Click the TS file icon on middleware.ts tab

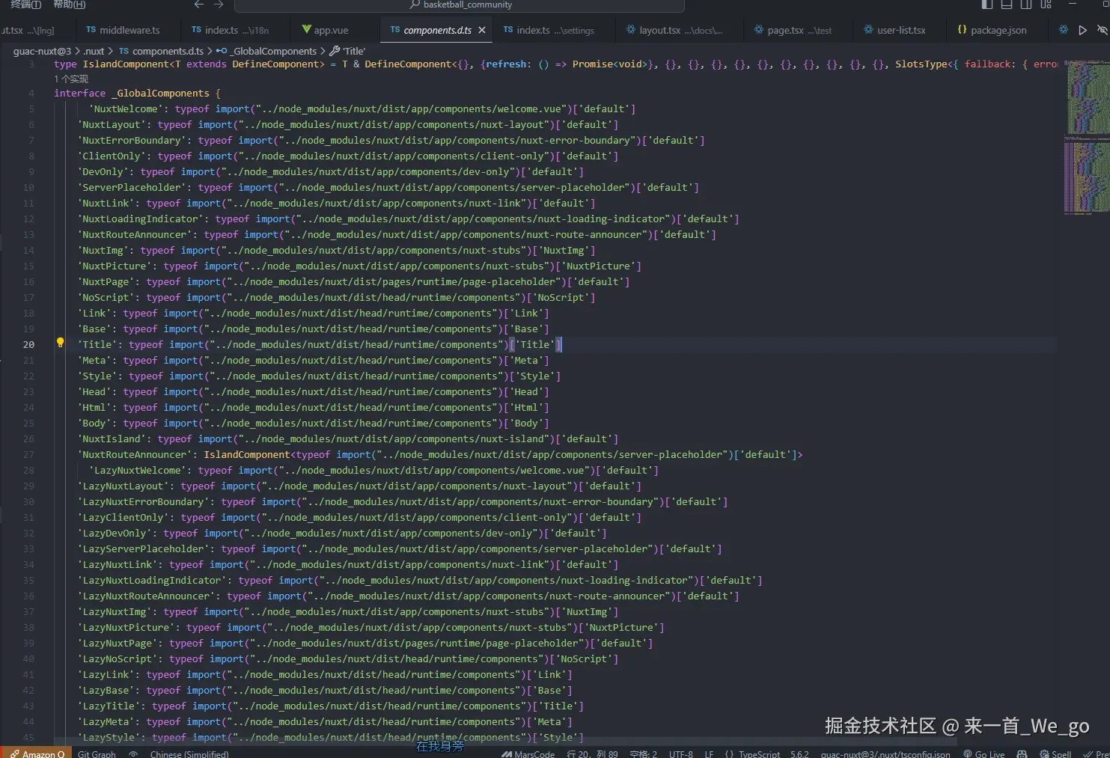(91, 30)
